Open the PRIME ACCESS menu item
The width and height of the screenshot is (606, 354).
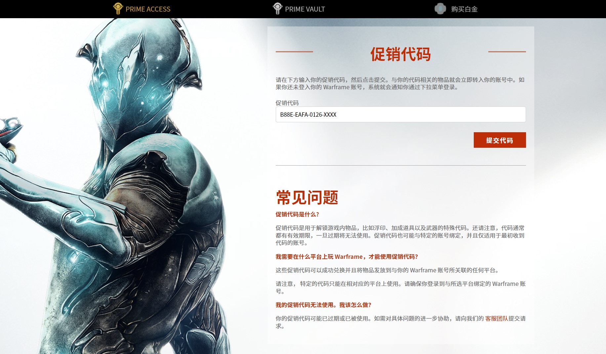click(148, 9)
